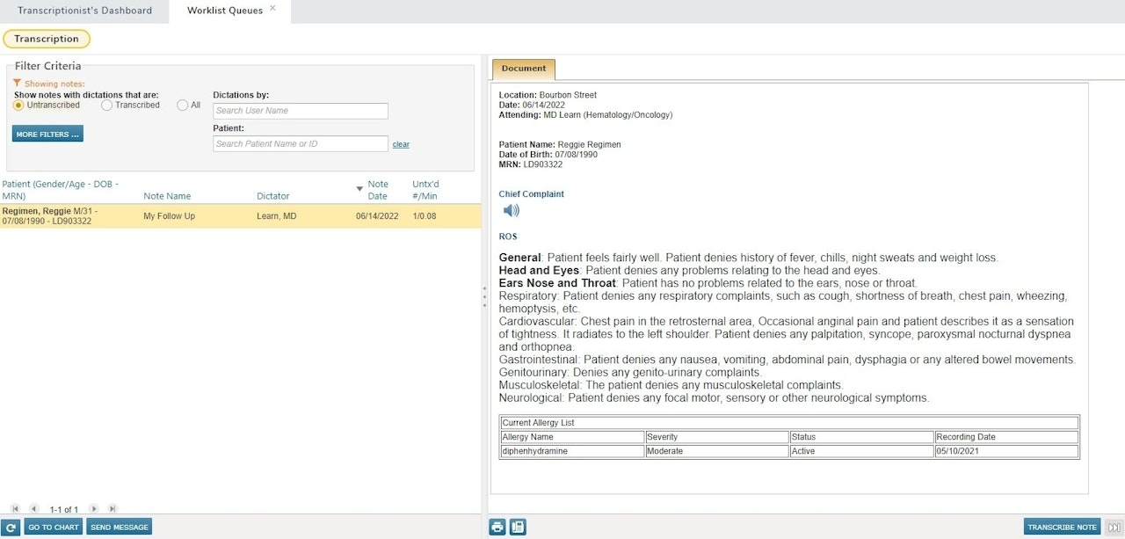Click the red filter icon beside Showing notes

click(16, 84)
